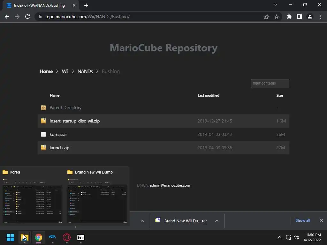Show hidden system tray icons
Screen dimensions: 327x245
pyautogui.click(x=280, y=237)
